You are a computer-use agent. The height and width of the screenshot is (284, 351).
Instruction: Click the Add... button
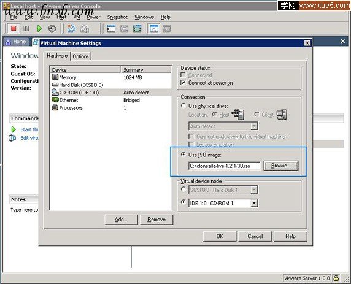point(121,220)
